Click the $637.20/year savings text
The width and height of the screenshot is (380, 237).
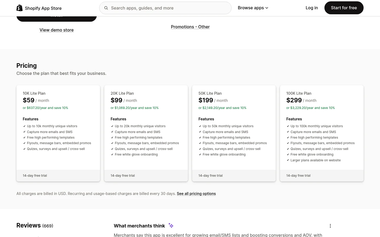pos(46,108)
